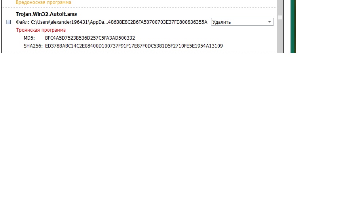This screenshot has width=342, height=214.
Task: Click the Файл: label
Action: 23,22
